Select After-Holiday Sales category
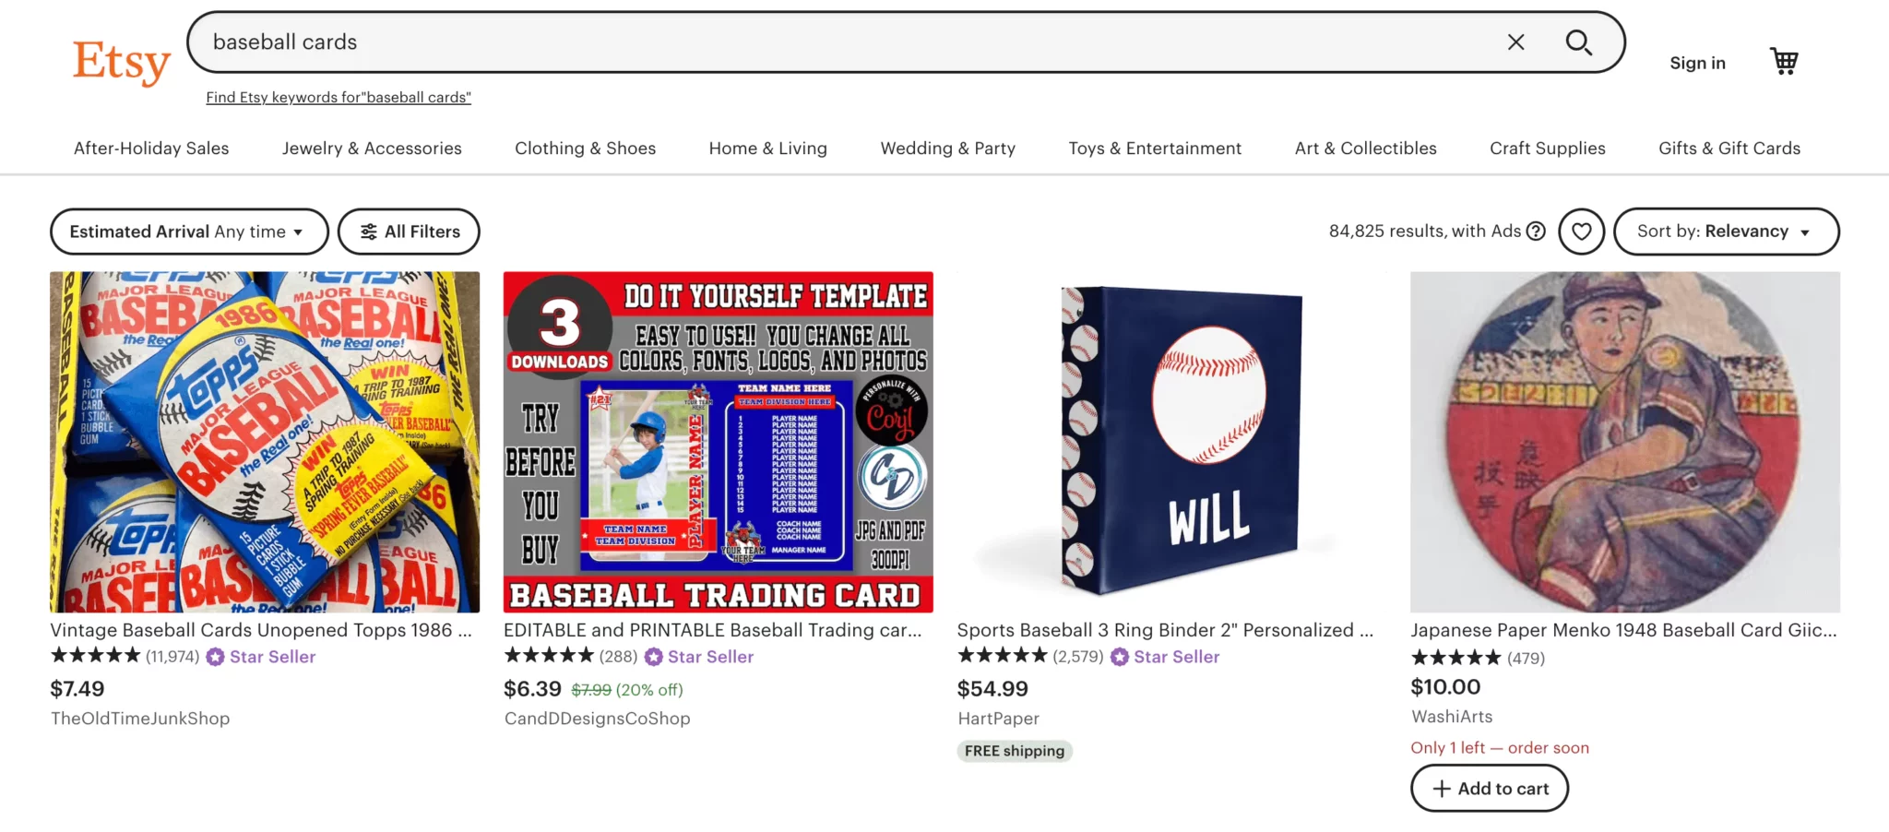Screen dimensions: 1889x832 click(151, 149)
